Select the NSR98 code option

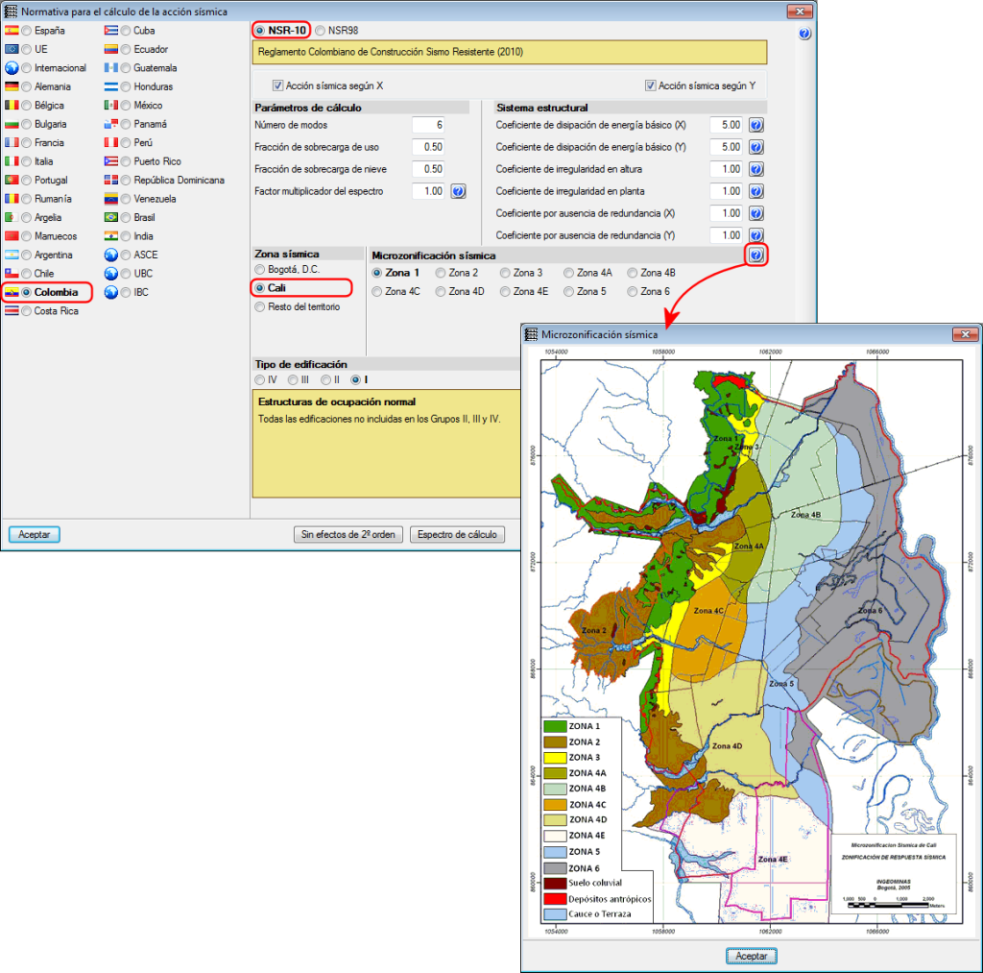[x=321, y=31]
